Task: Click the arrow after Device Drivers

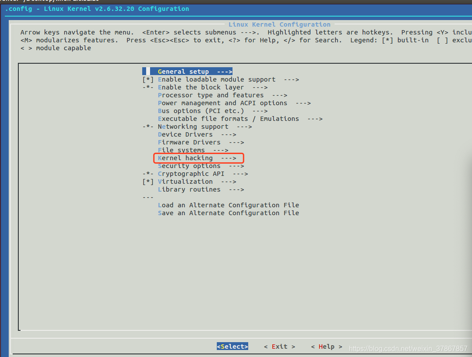Action: click(229, 134)
